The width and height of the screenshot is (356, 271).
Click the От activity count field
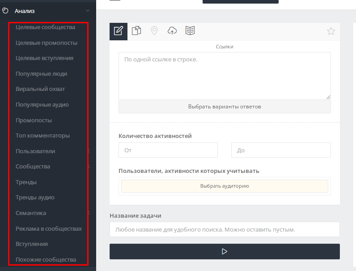tap(168, 150)
